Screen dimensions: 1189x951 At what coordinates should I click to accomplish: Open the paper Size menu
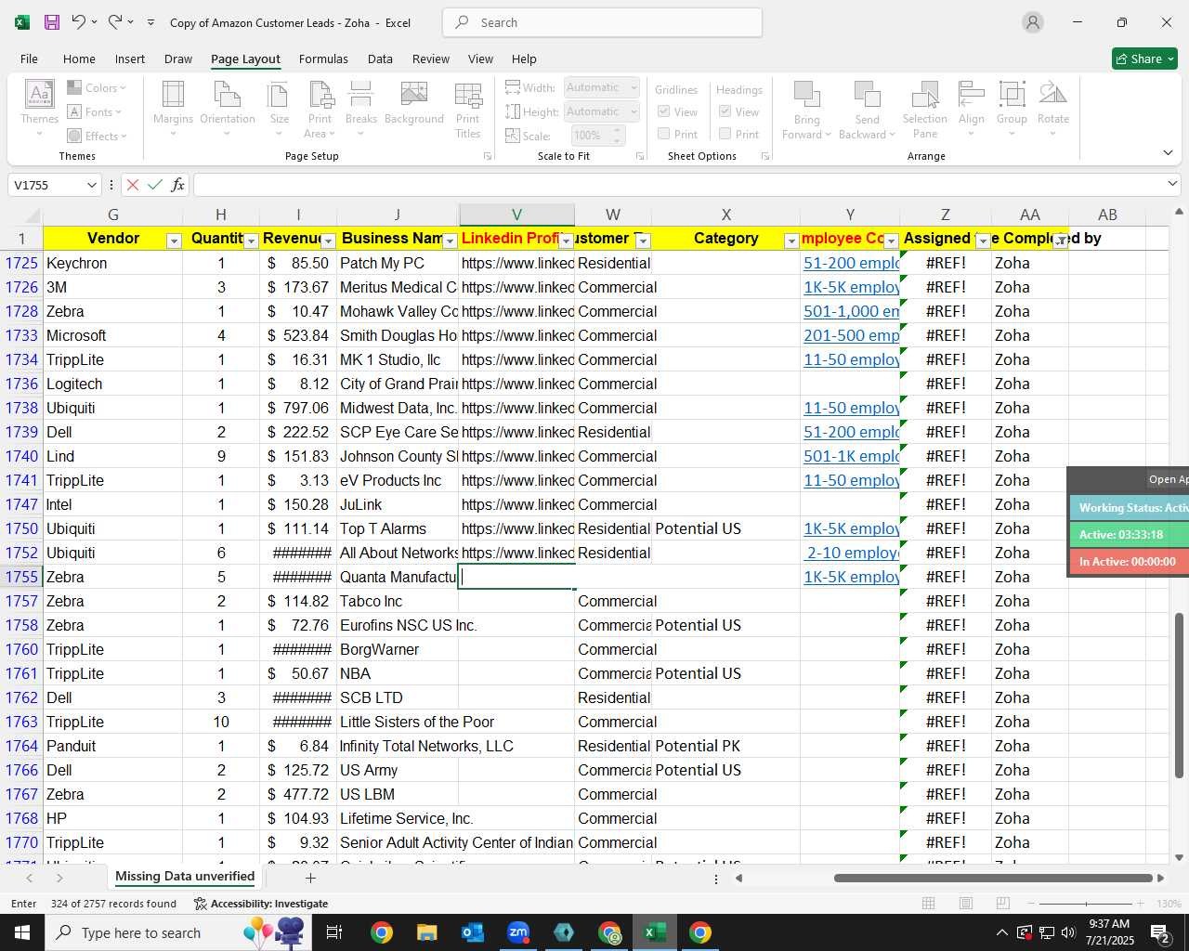[x=279, y=109]
